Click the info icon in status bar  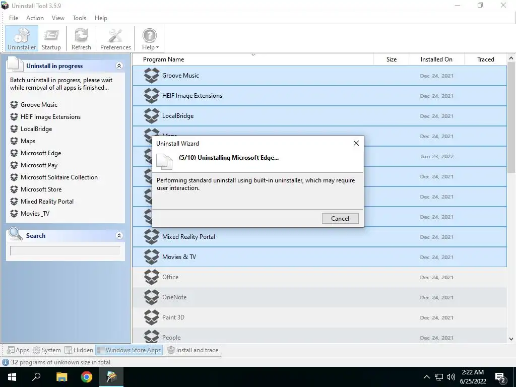6,362
